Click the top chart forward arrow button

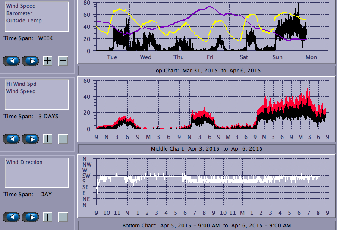point(30,61)
